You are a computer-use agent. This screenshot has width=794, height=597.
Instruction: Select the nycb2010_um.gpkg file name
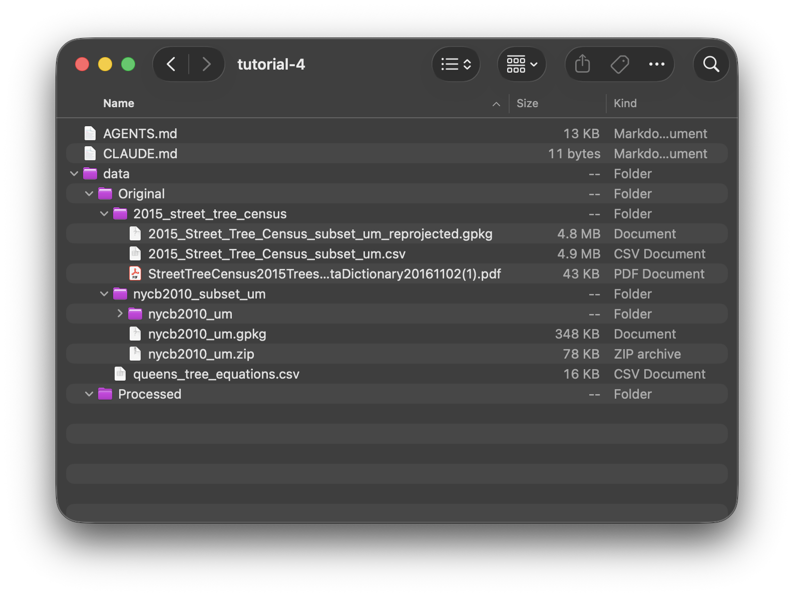(x=207, y=334)
